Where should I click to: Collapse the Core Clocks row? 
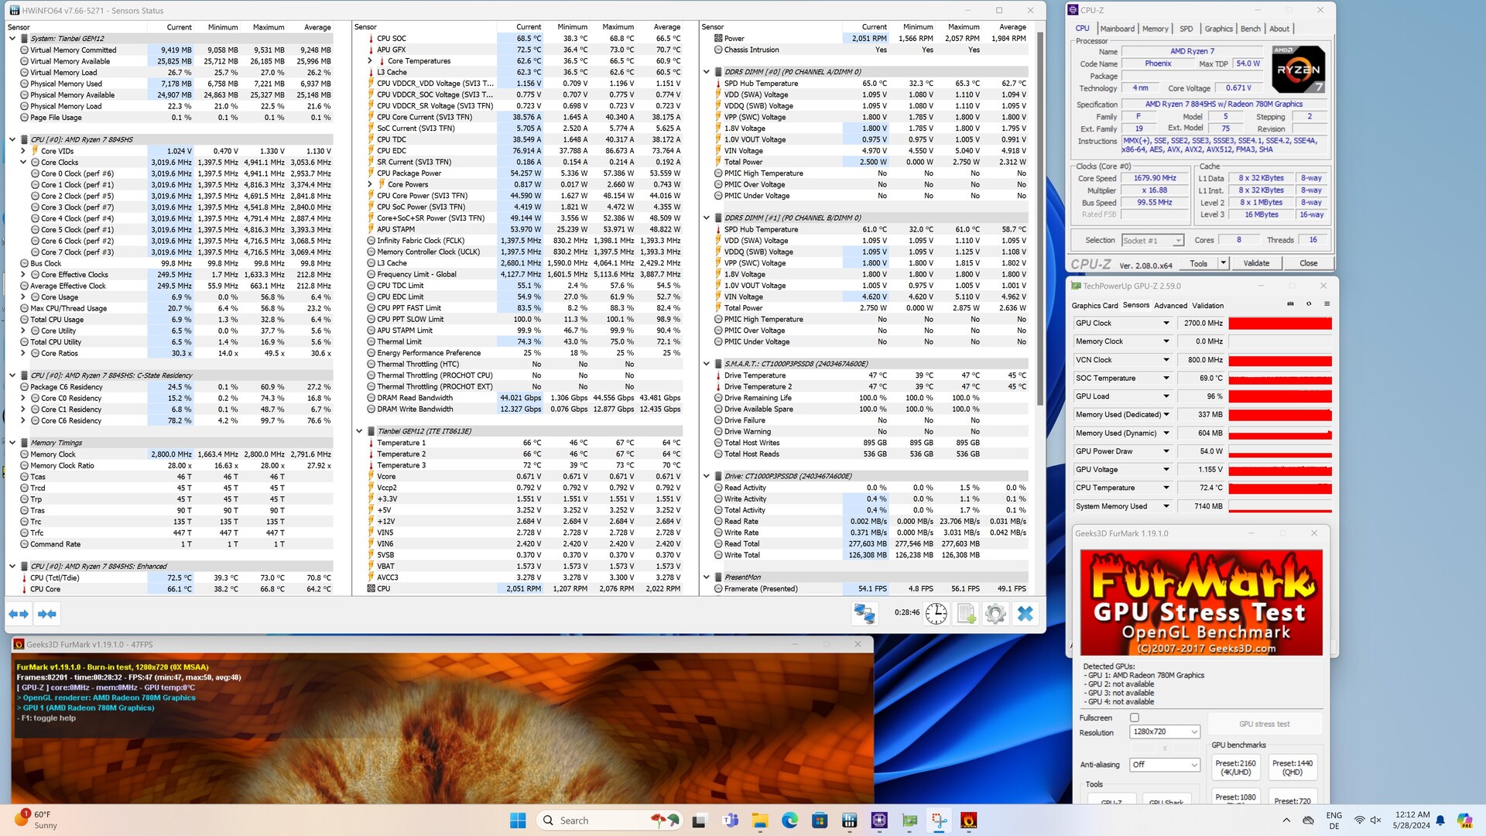coord(23,163)
